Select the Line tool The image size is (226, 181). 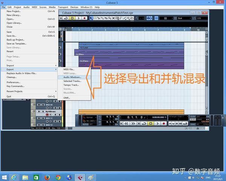(125, 18)
